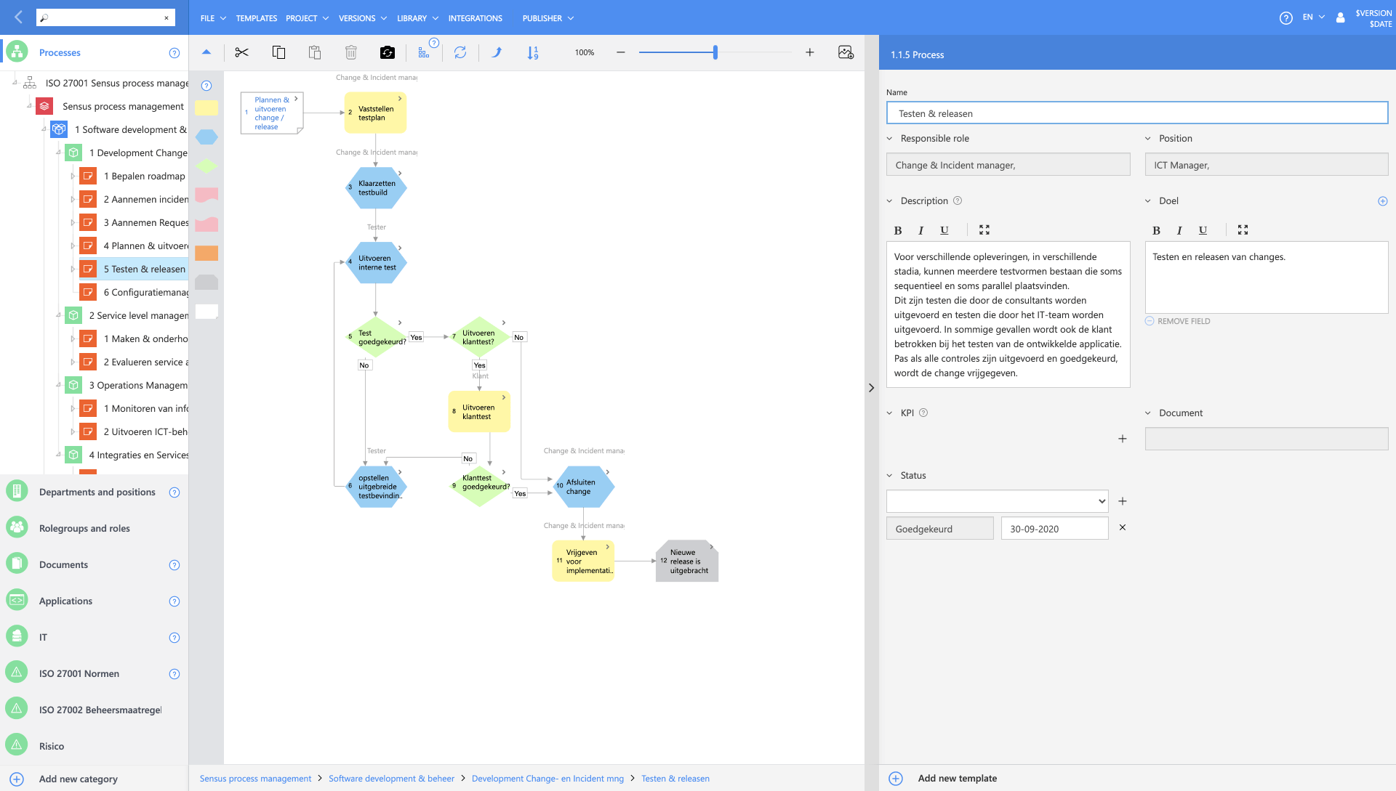Screen dimensions: 1396x791
Task: Open the LIBRARY menu
Action: click(x=417, y=18)
